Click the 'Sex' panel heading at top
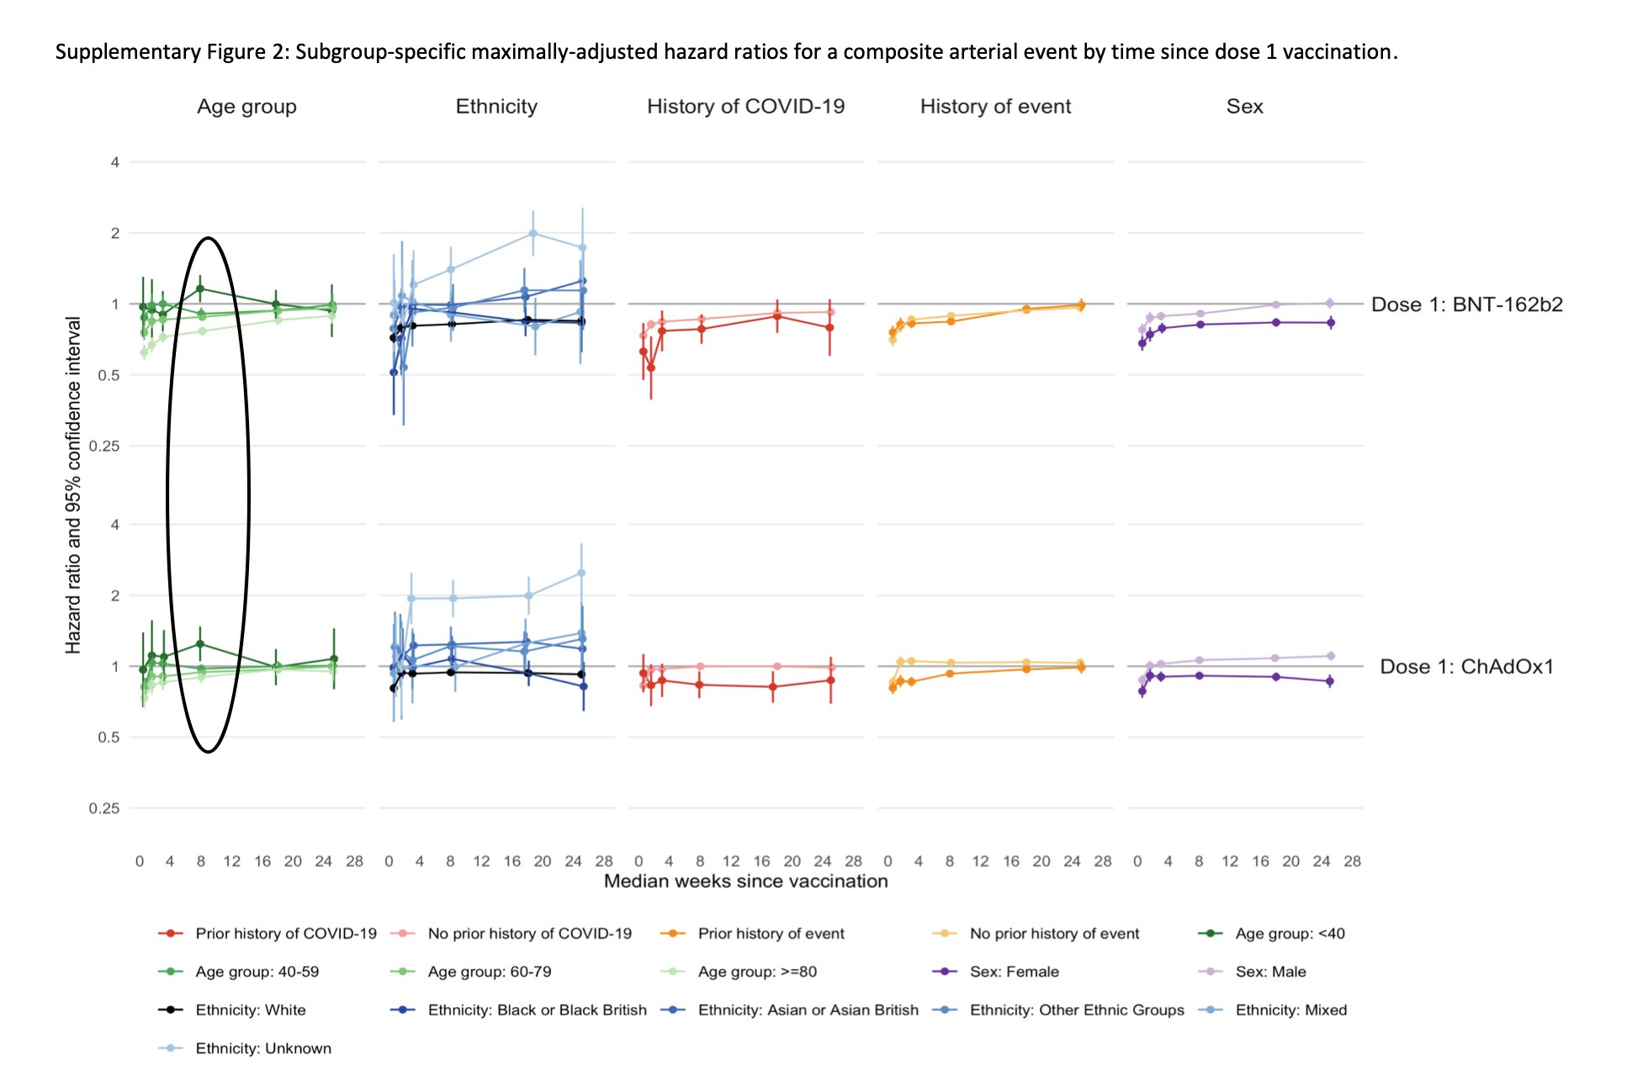The height and width of the screenshot is (1075, 1627). [x=1244, y=107]
